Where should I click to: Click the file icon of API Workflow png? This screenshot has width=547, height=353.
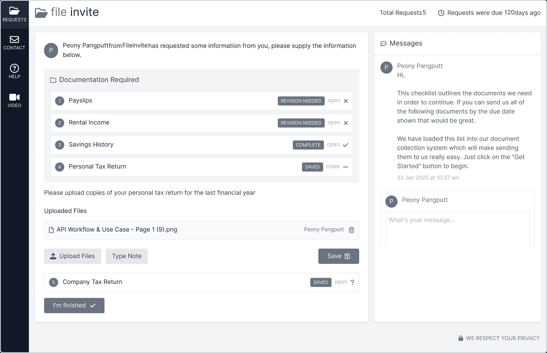point(51,230)
